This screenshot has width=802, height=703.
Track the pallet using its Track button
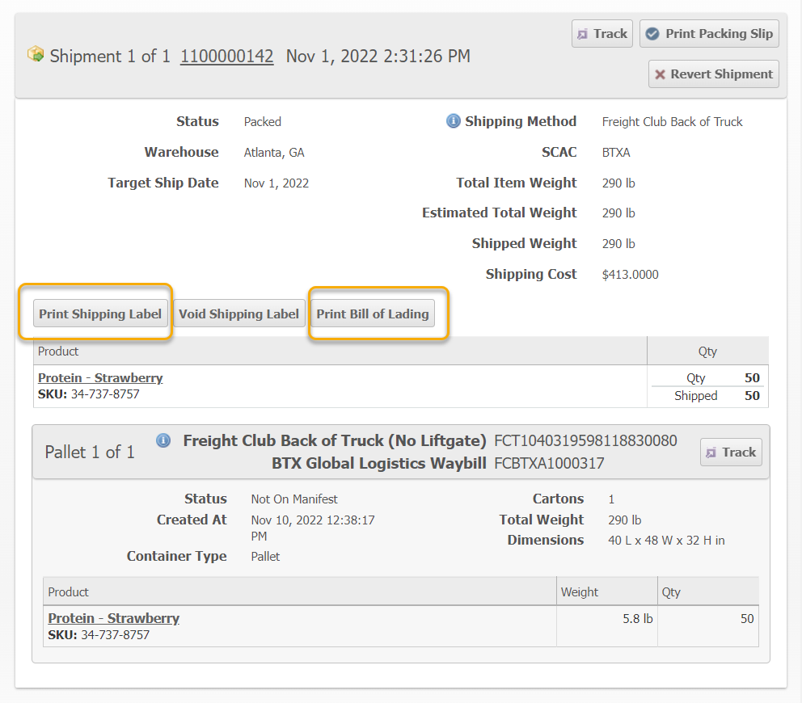click(730, 453)
